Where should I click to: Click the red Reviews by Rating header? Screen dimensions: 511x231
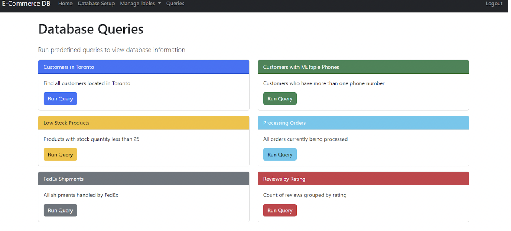[363, 179]
